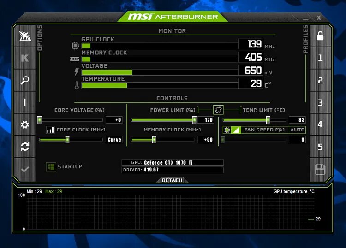Apply settings with checkmark icon
The width and height of the screenshot is (346, 248).
(x=25, y=169)
